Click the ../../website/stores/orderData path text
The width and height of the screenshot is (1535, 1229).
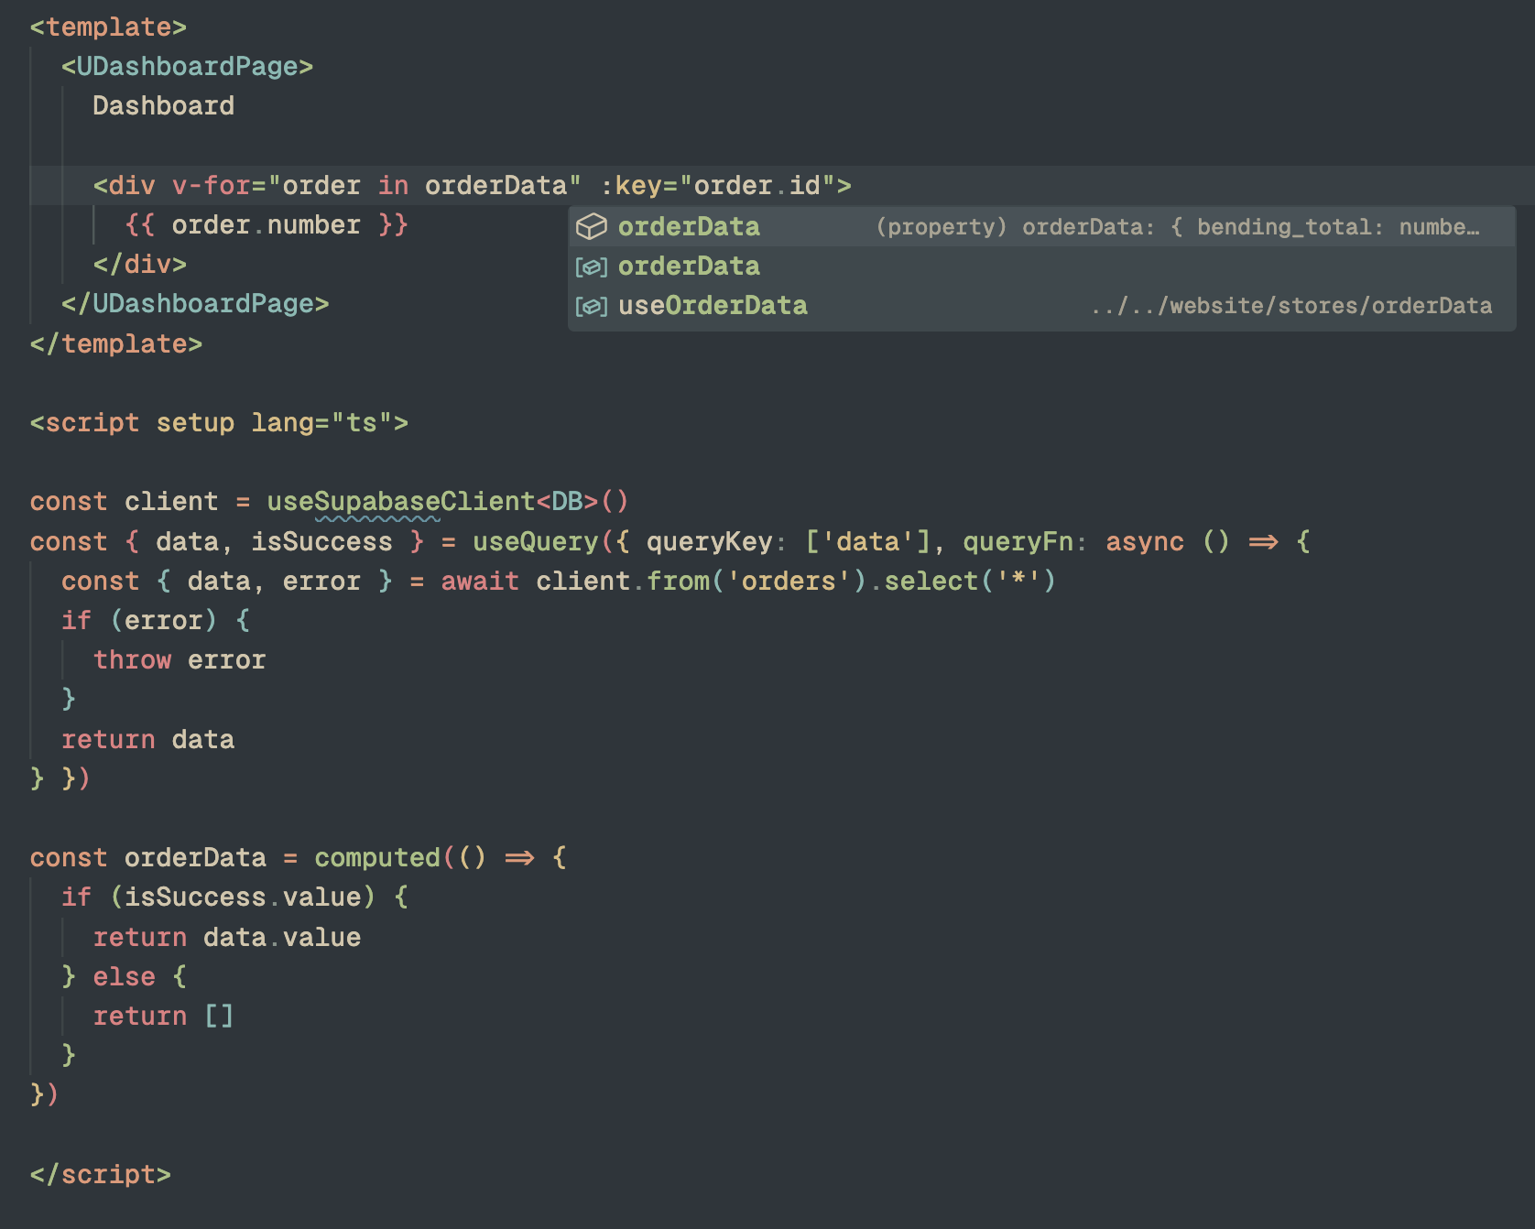point(1291,306)
